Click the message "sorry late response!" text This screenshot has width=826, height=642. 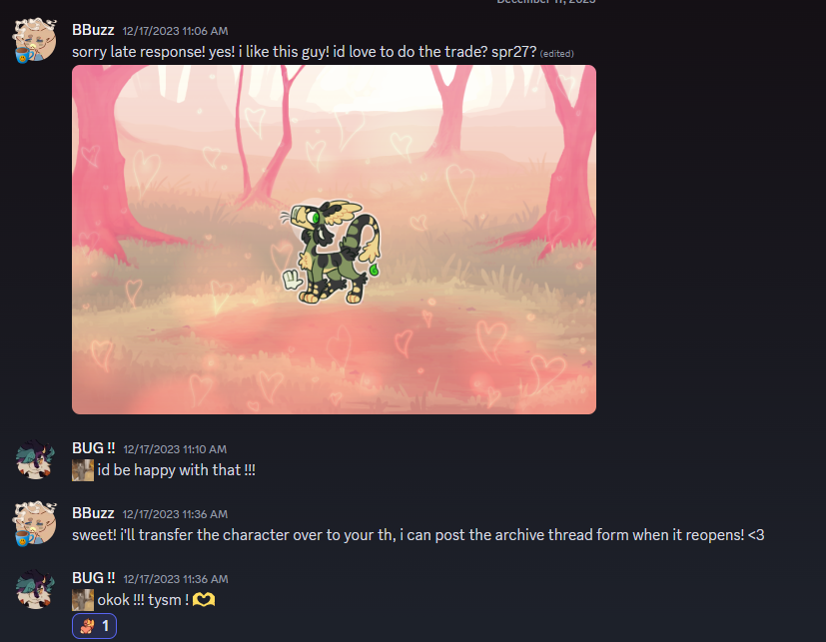point(305,52)
